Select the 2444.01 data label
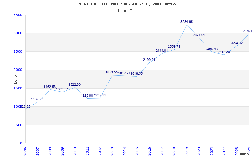The image size is (252, 157). [162, 51]
